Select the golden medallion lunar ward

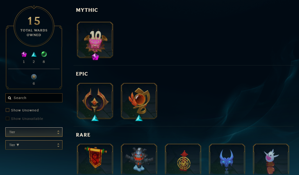(183, 159)
